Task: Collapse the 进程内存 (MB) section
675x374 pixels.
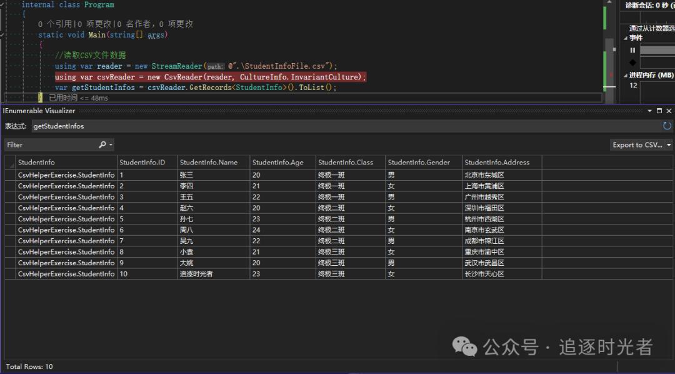Action: tap(626, 76)
